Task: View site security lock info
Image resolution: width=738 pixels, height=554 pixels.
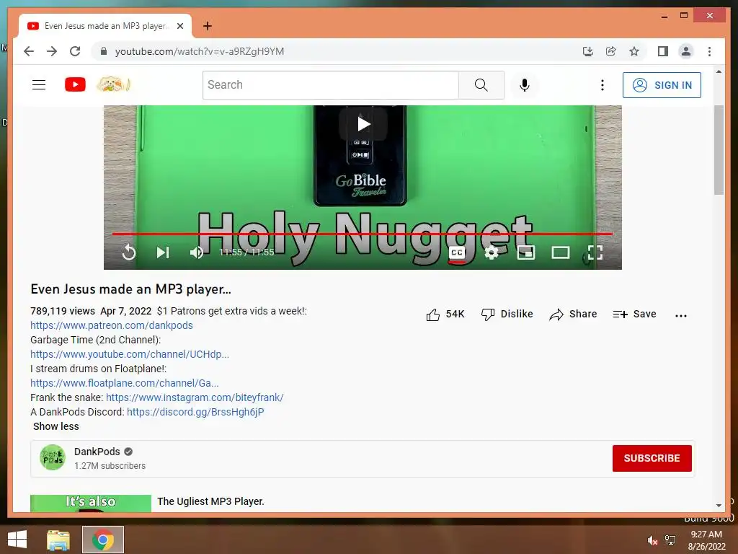Action: click(104, 51)
